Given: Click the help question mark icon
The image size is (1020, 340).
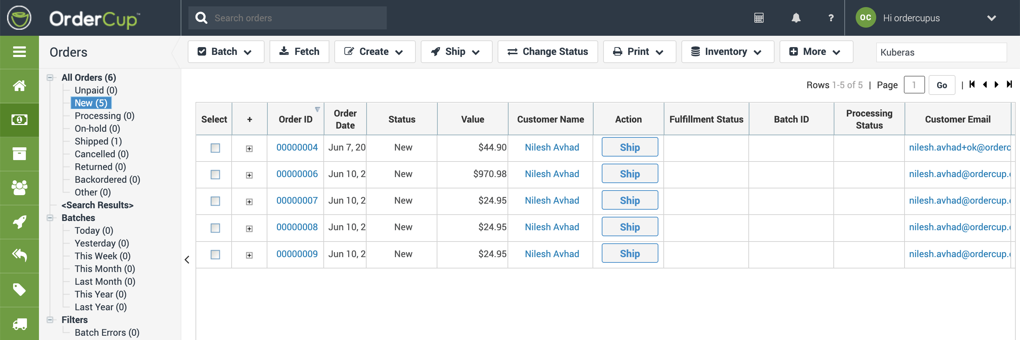Looking at the screenshot, I should tap(831, 18).
